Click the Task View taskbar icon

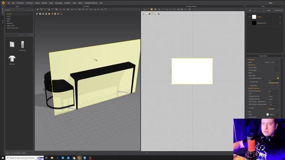point(46,158)
